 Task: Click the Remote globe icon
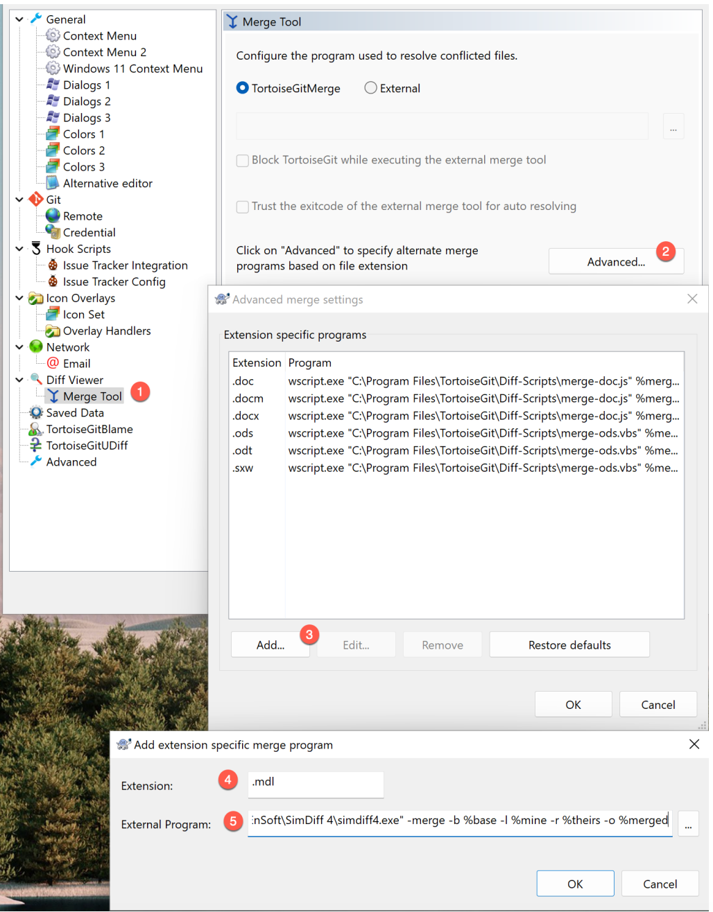(53, 216)
